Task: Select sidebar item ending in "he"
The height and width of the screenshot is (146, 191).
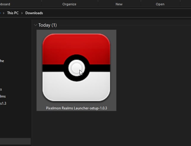Action: [2, 61]
